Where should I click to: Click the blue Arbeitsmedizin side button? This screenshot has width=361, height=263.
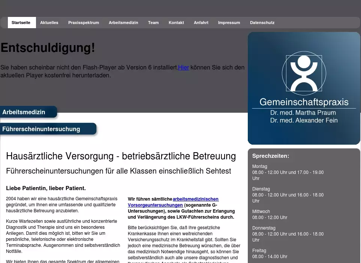pos(28,112)
